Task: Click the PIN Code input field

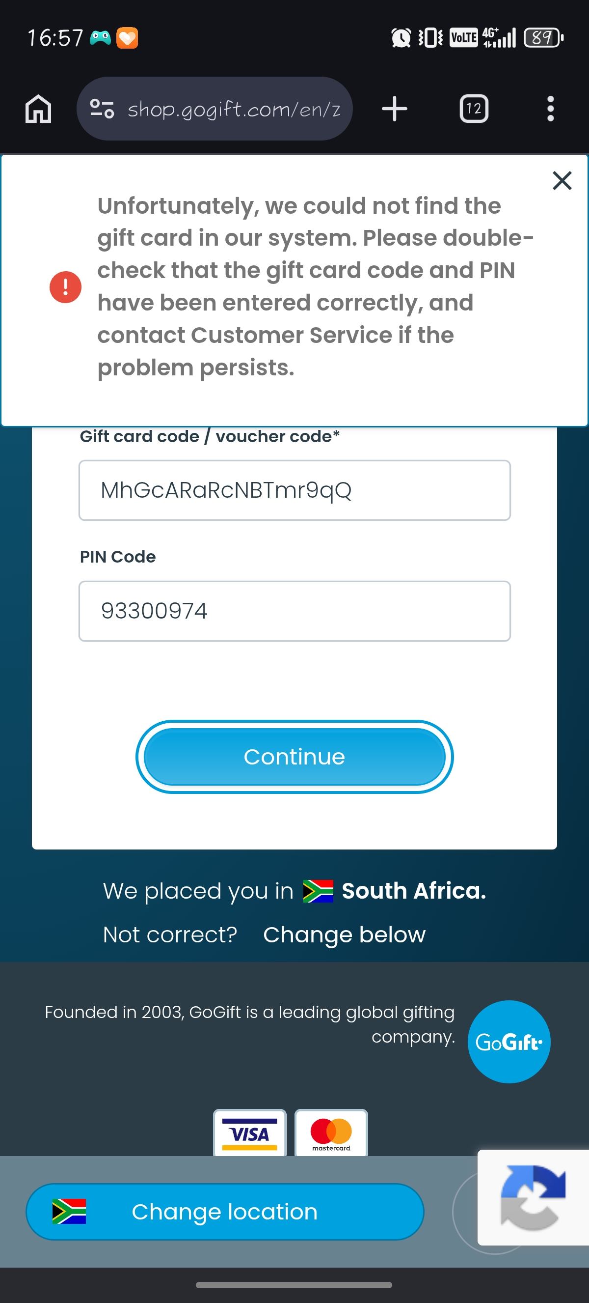Action: point(294,611)
